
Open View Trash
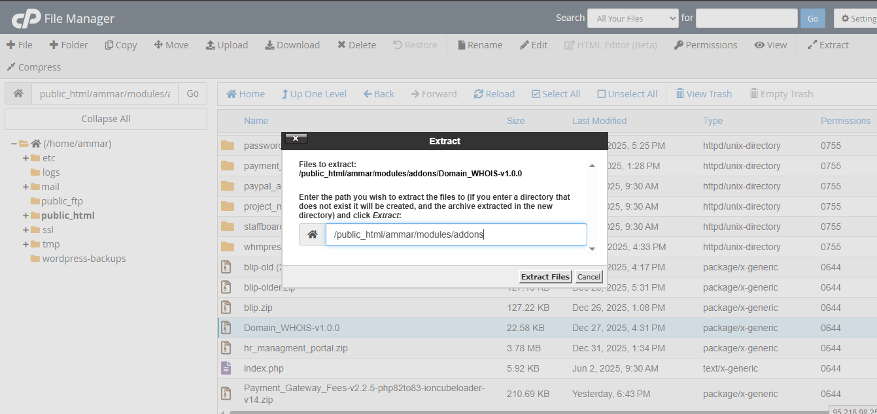(703, 94)
